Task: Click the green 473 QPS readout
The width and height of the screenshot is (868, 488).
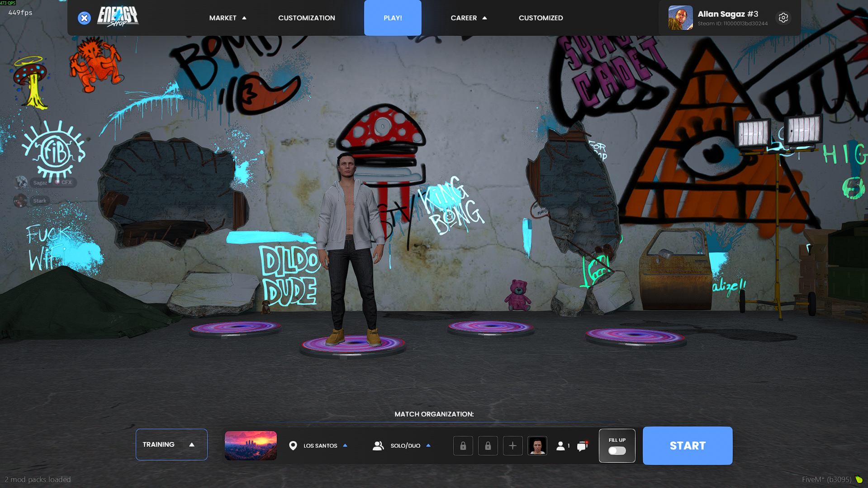Action: [8, 3]
